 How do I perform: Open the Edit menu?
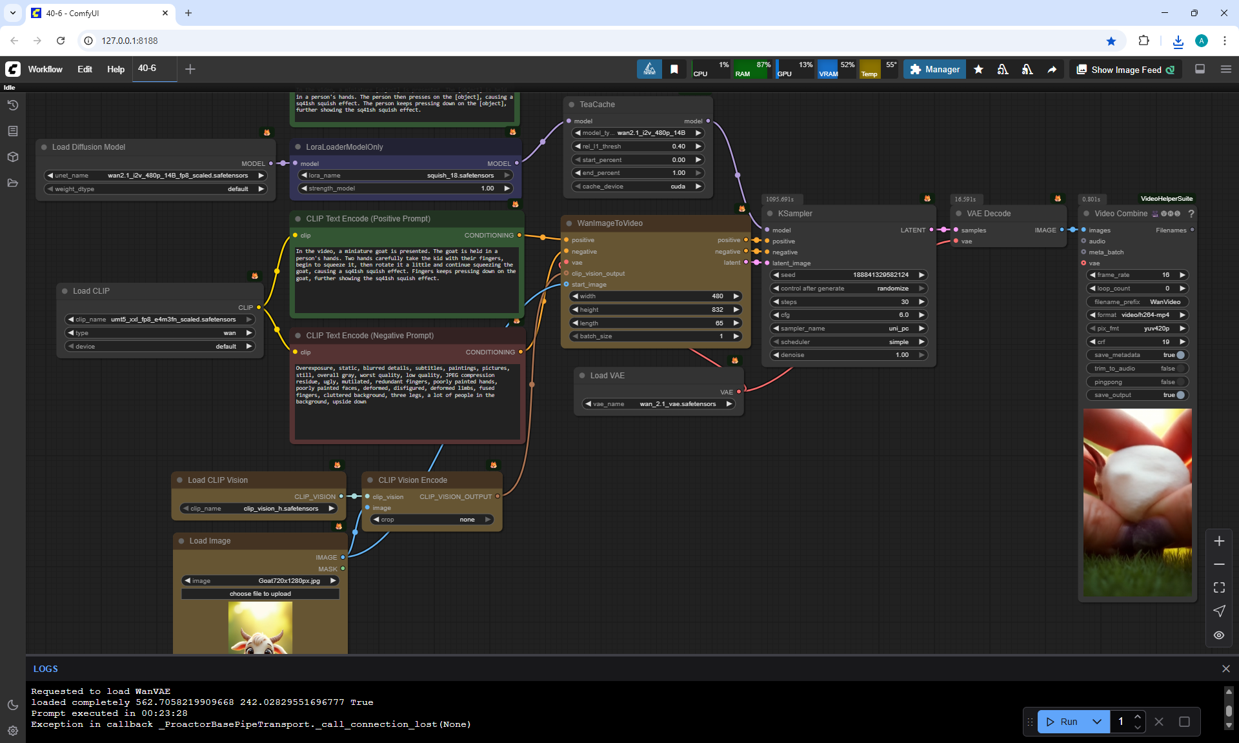click(x=85, y=69)
